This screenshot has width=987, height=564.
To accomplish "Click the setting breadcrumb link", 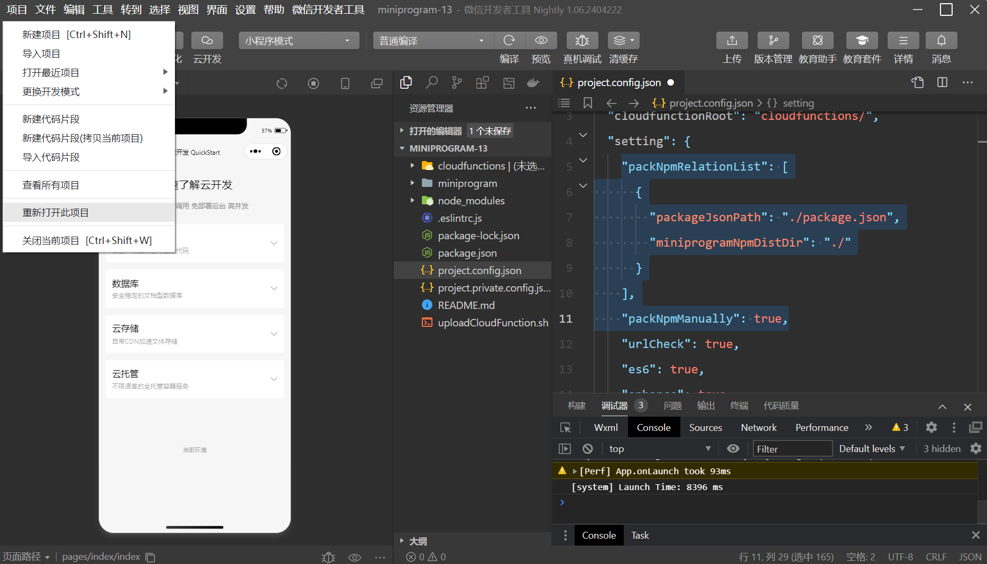I will point(798,103).
